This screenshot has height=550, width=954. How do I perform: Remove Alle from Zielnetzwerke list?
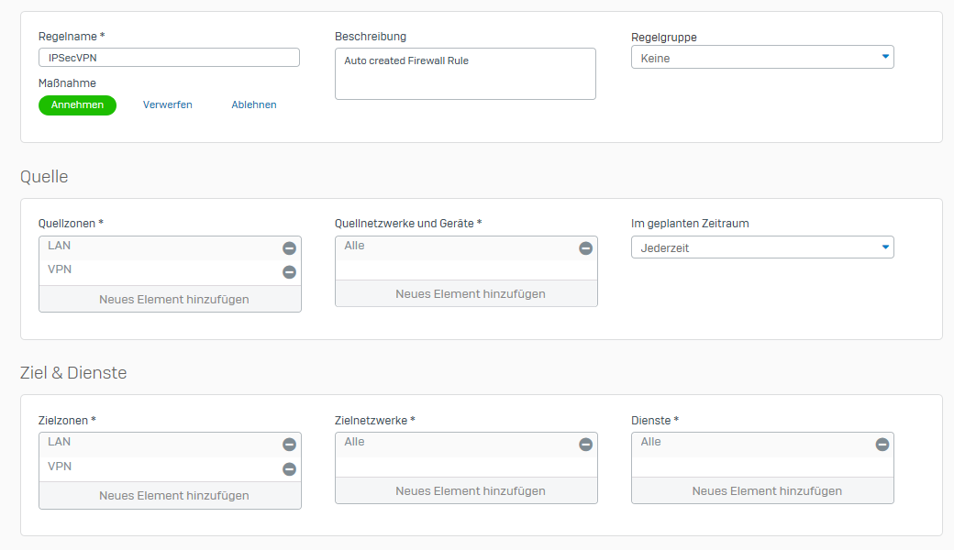(x=585, y=445)
